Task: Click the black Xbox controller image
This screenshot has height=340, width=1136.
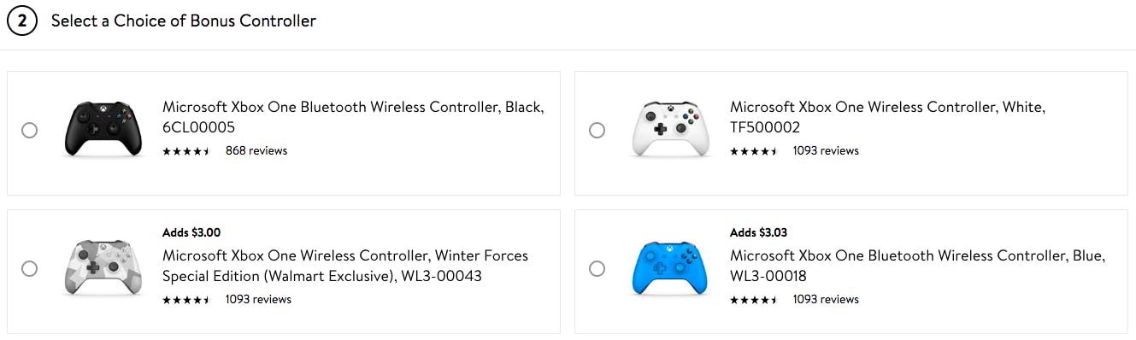Action: pyautogui.click(x=103, y=129)
